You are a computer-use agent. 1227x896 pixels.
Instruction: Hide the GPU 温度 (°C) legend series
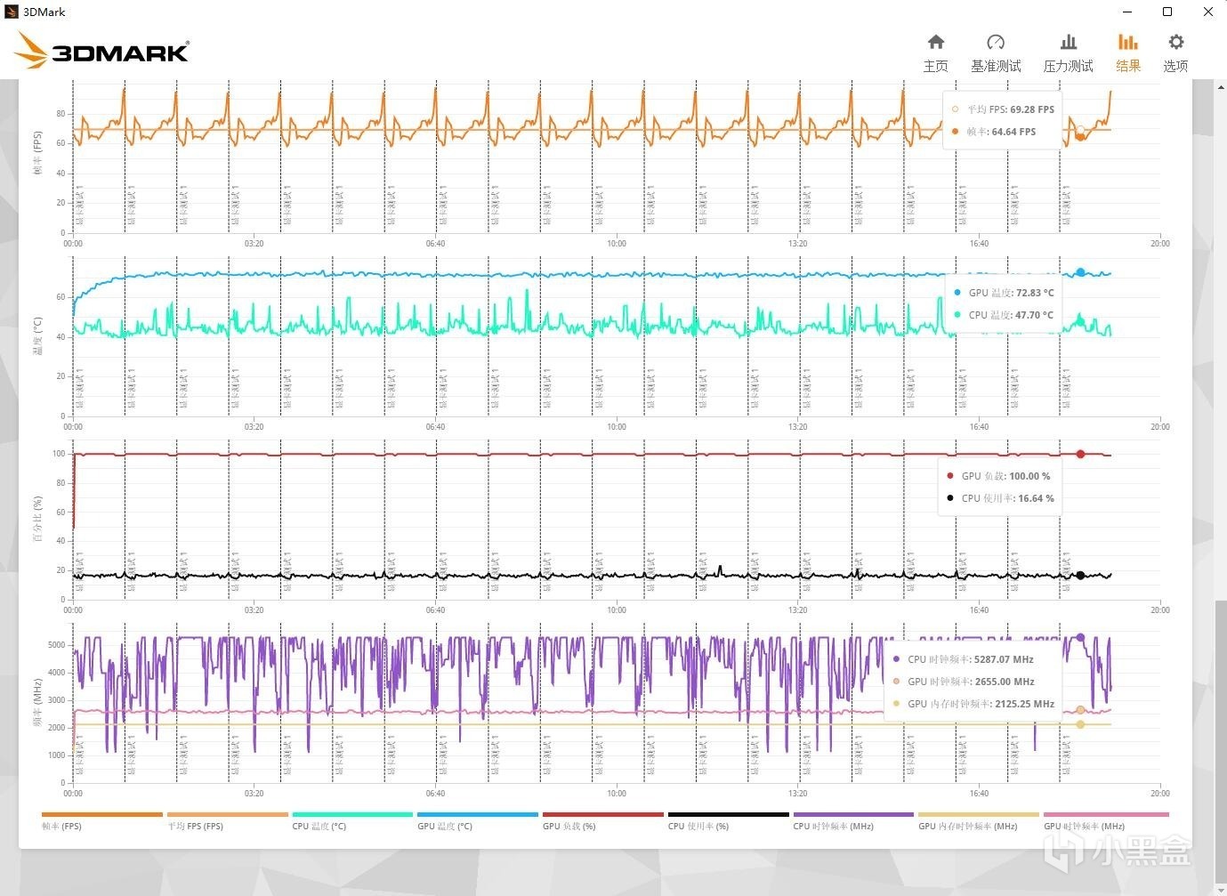478,820
